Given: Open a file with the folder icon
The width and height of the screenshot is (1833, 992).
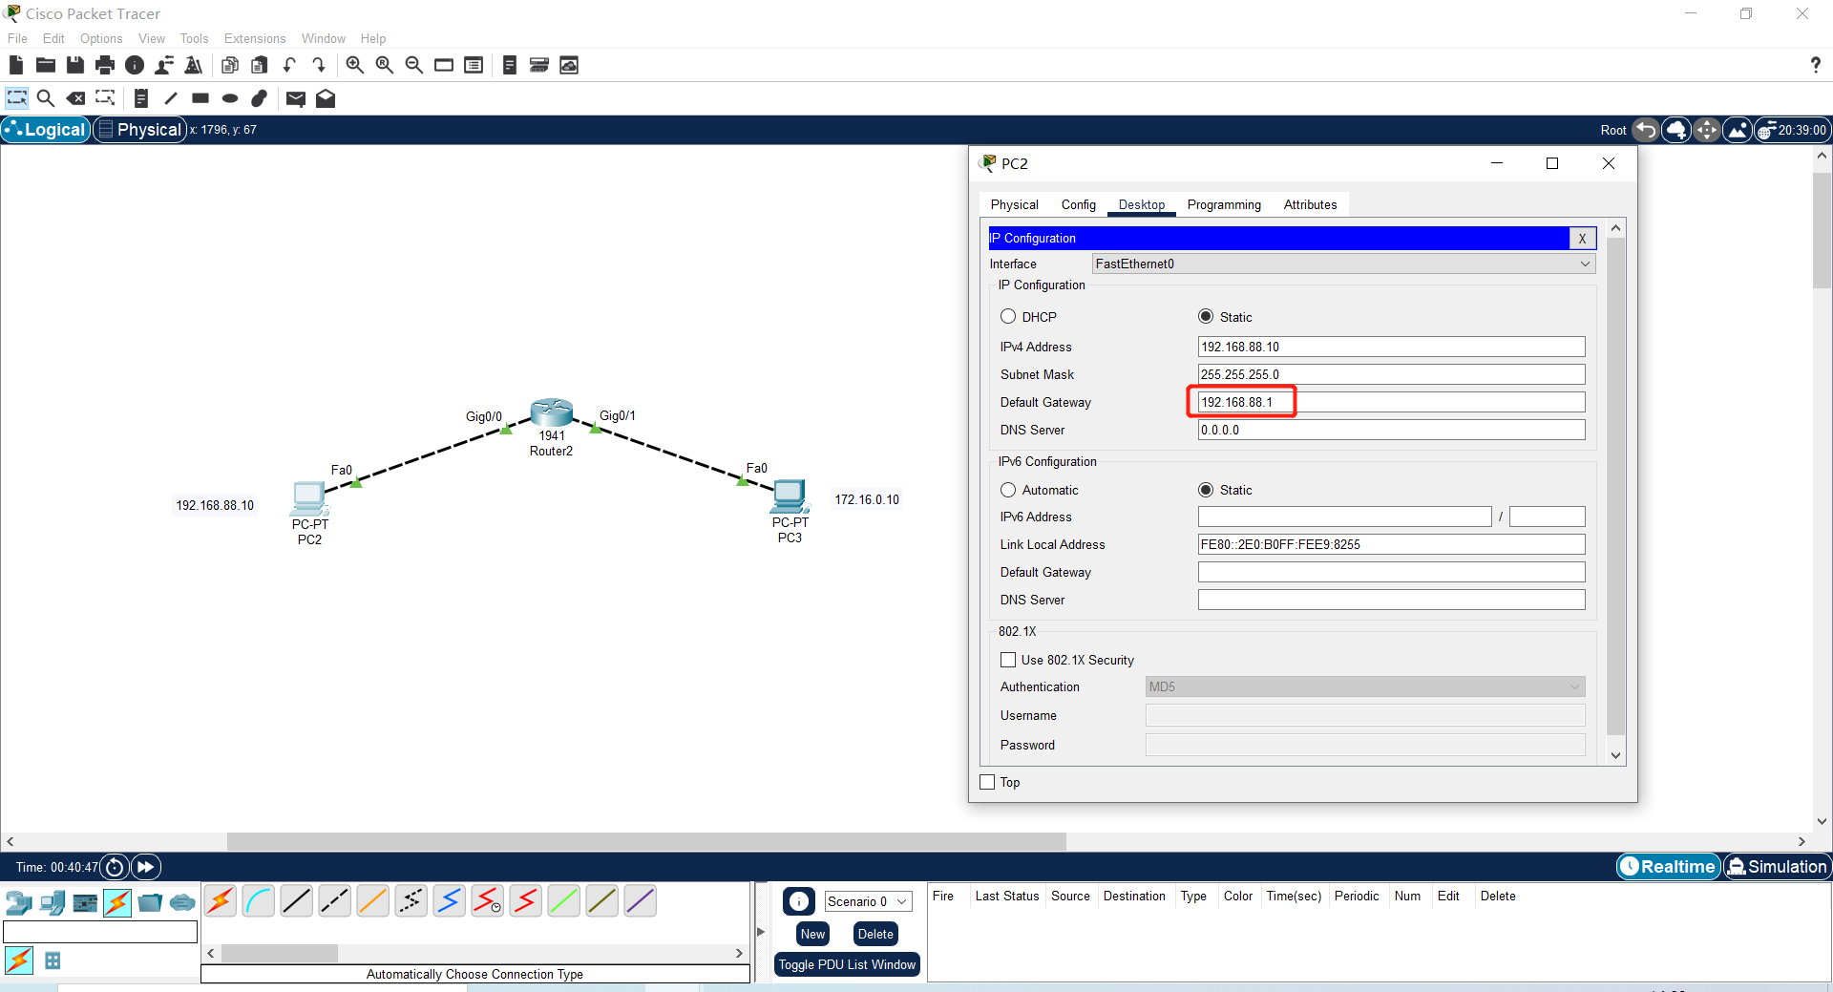Looking at the screenshot, I should (45, 65).
